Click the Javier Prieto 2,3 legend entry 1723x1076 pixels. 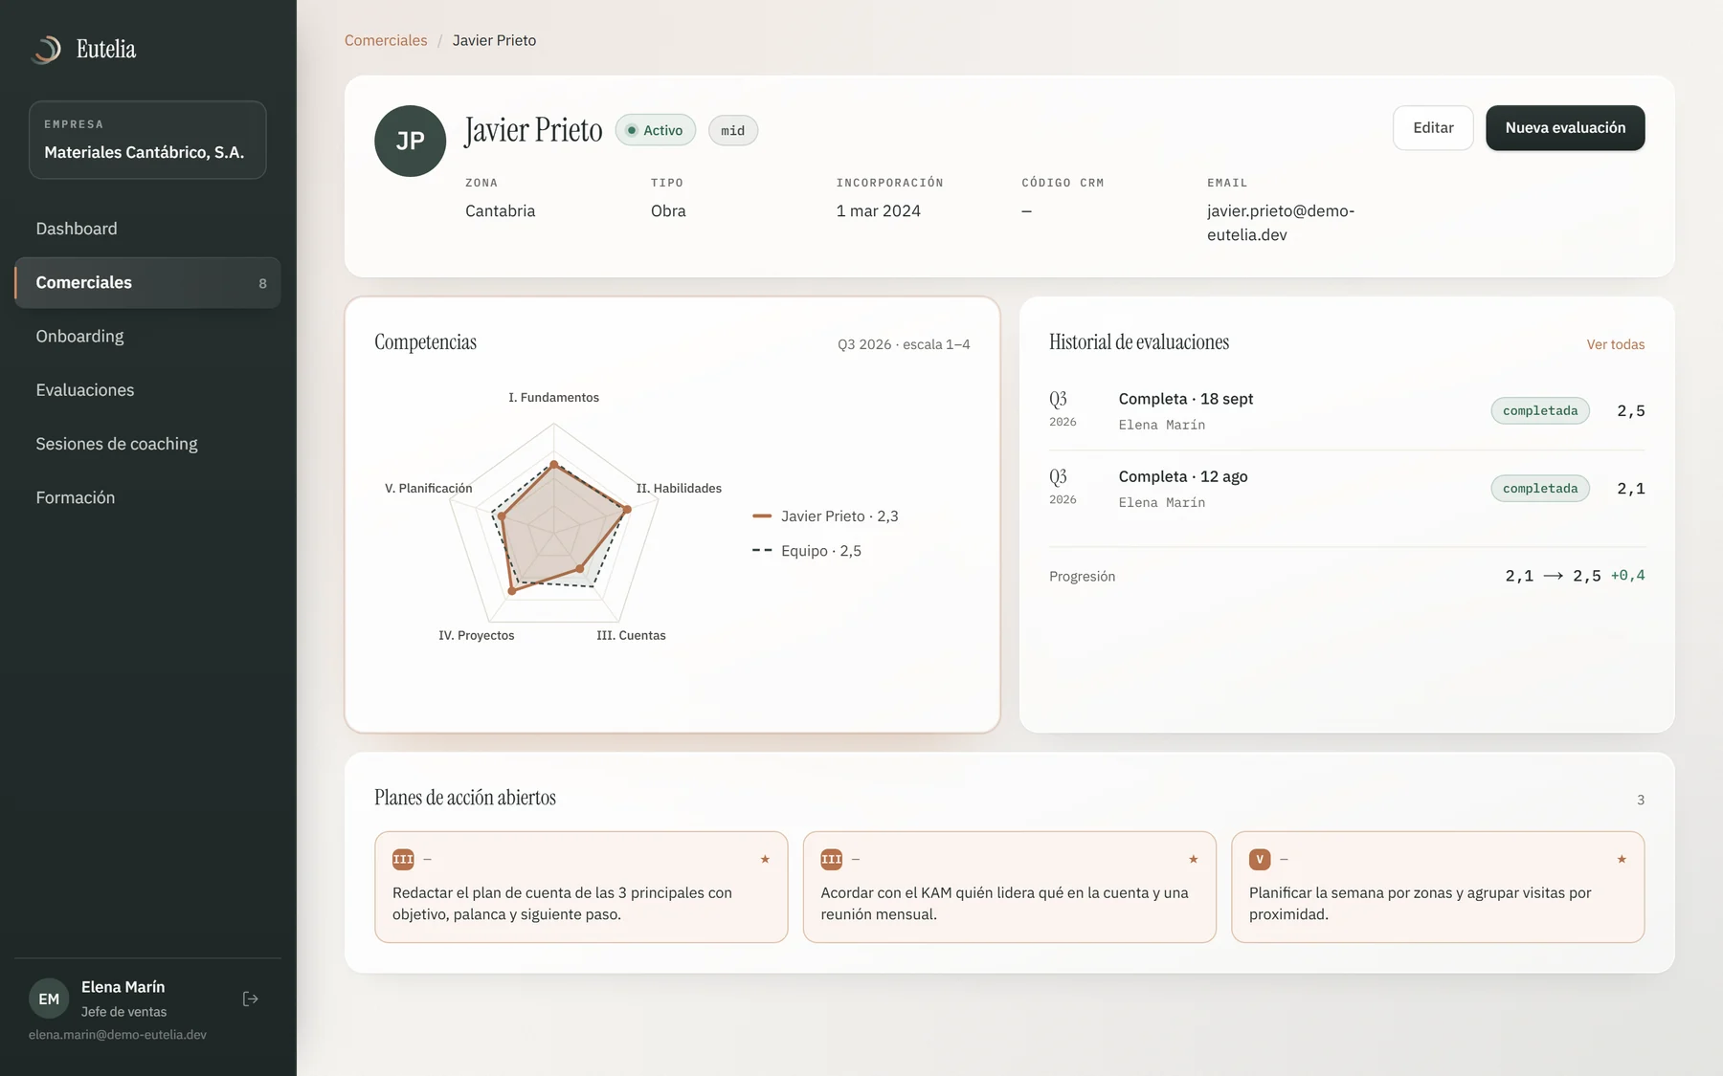825,516
